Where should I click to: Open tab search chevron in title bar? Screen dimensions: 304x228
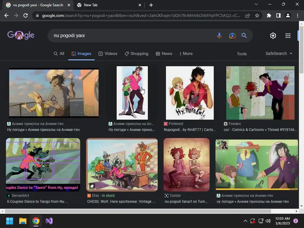(x=256, y=4)
